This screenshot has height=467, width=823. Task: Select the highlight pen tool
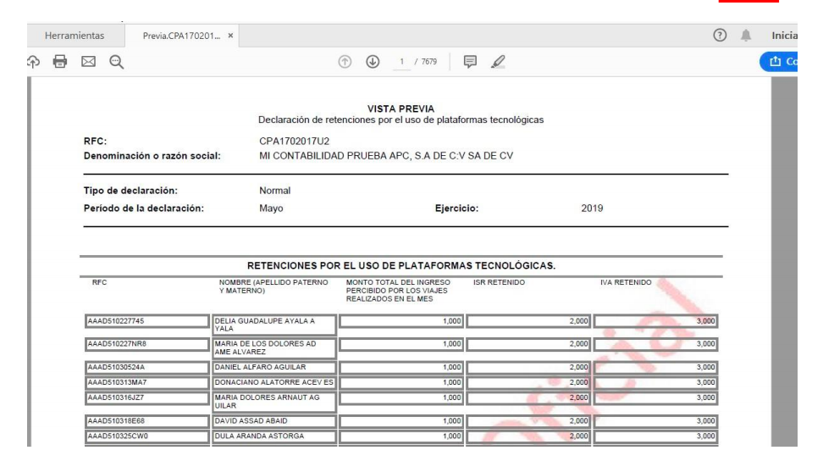click(498, 62)
